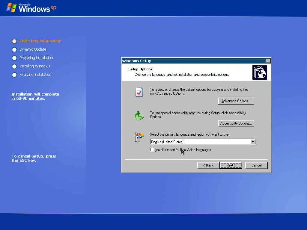Click the 'Finalizing installation' label

point(35,75)
